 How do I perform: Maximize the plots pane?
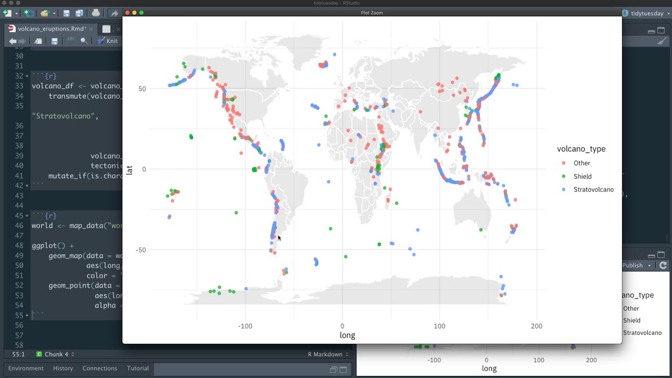[661, 256]
